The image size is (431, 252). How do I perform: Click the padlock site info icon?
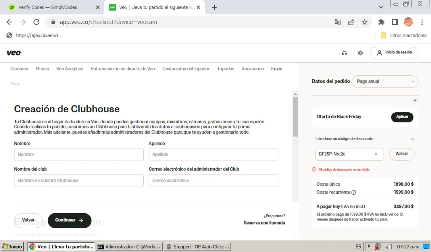pos(53,22)
